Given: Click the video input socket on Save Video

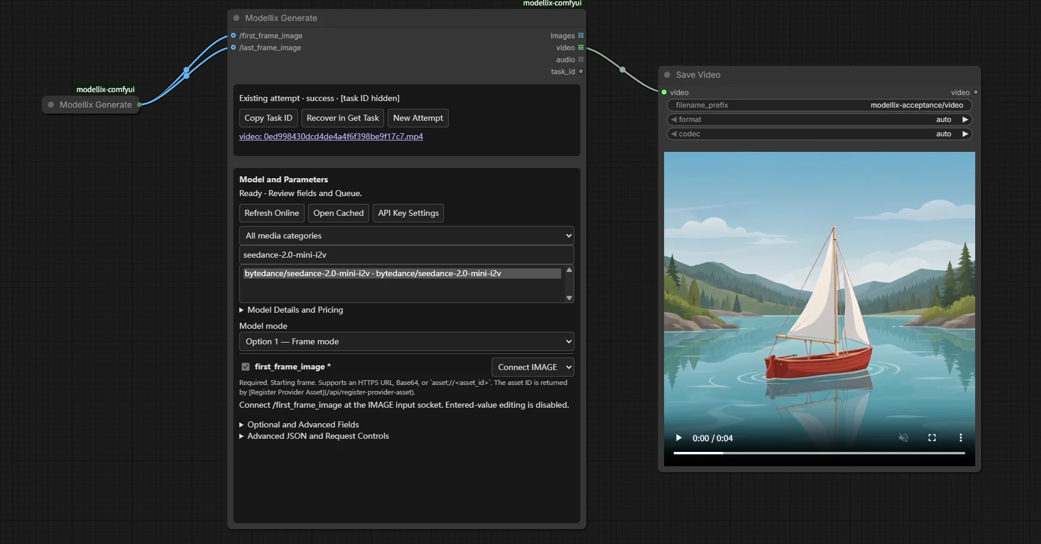Looking at the screenshot, I should pyautogui.click(x=664, y=92).
